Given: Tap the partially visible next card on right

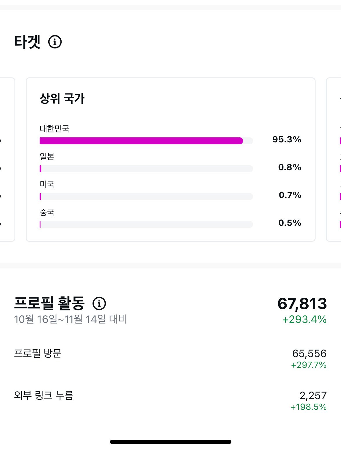Looking at the screenshot, I should (x=334, y=159).
